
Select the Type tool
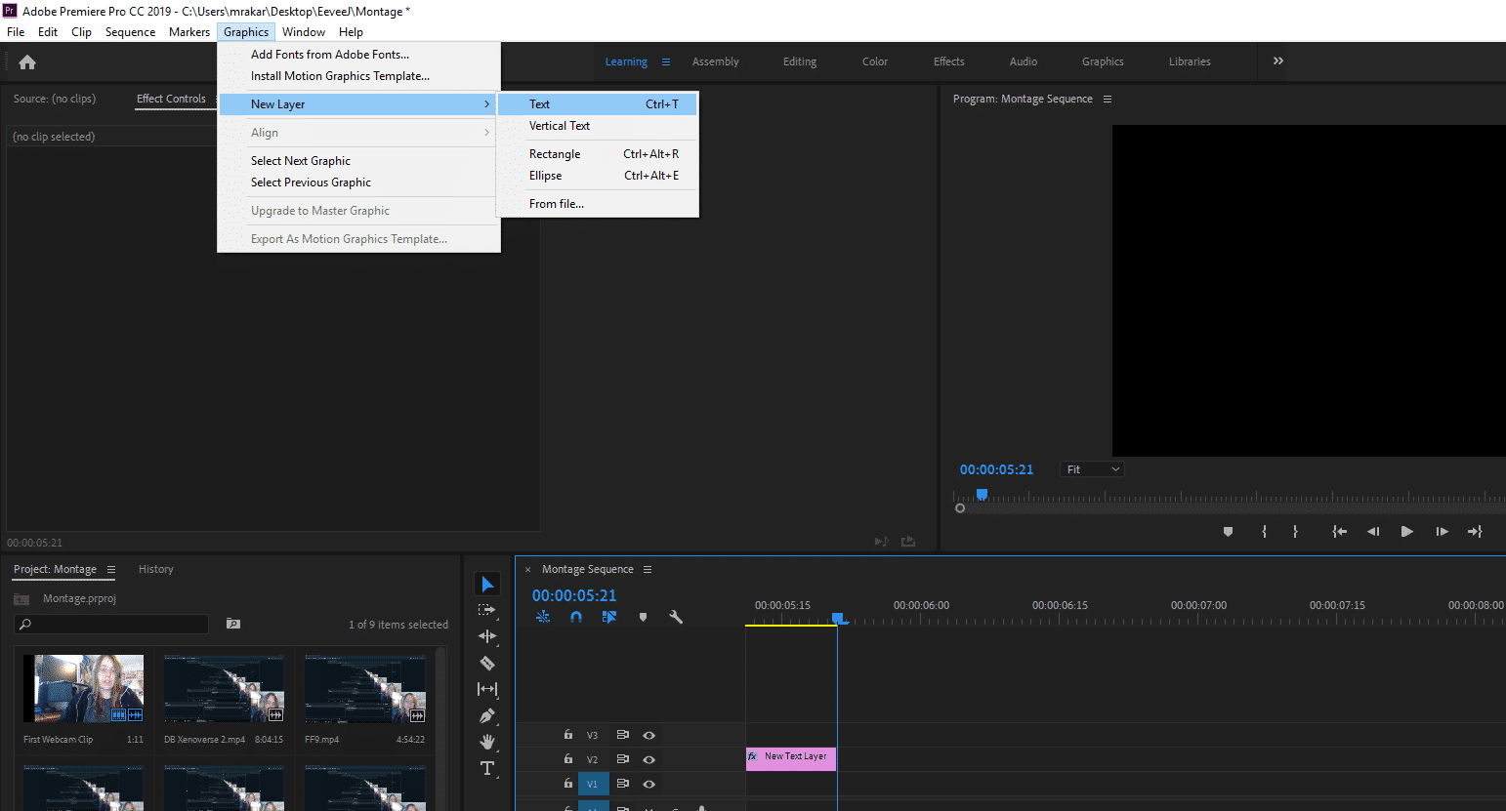(487, 769)
